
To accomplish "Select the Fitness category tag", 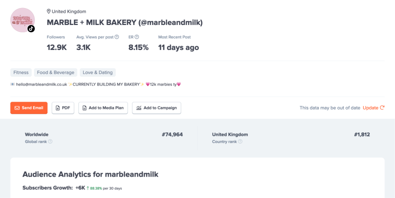I will pyautogui.click(x=21, y=73).
